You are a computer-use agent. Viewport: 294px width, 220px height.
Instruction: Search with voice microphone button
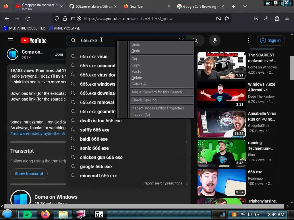point(215,40)
